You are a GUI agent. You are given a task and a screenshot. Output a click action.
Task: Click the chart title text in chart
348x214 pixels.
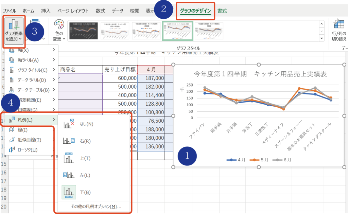(260, 74)
